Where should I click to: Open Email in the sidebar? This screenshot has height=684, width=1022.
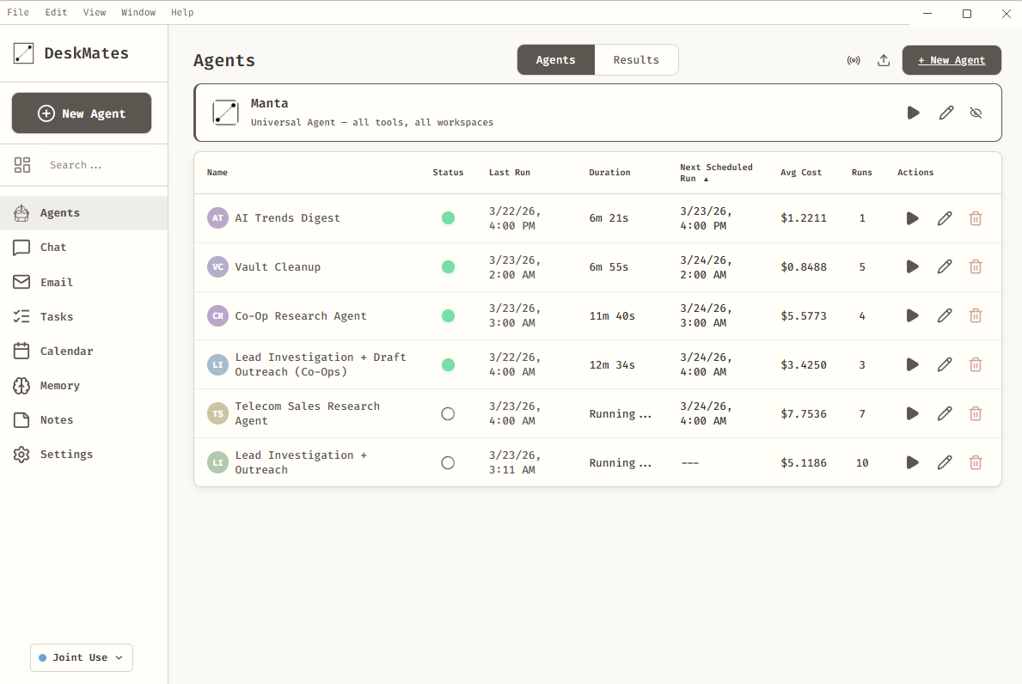[83, 282]
